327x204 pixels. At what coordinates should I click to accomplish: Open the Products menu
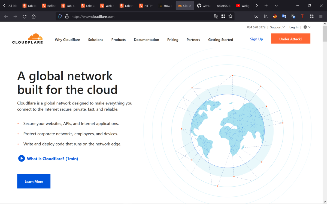(119, 40)
